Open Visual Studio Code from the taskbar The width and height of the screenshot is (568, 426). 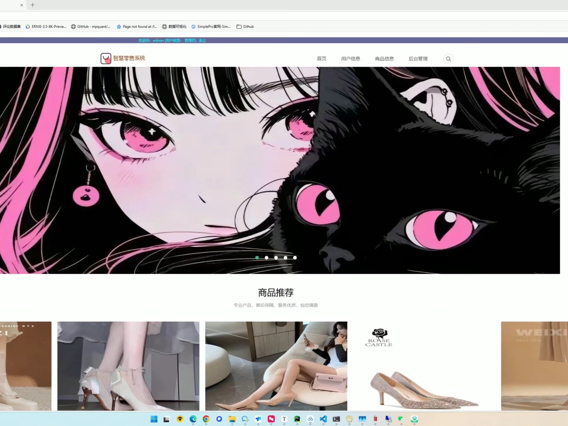click(323, 419)
